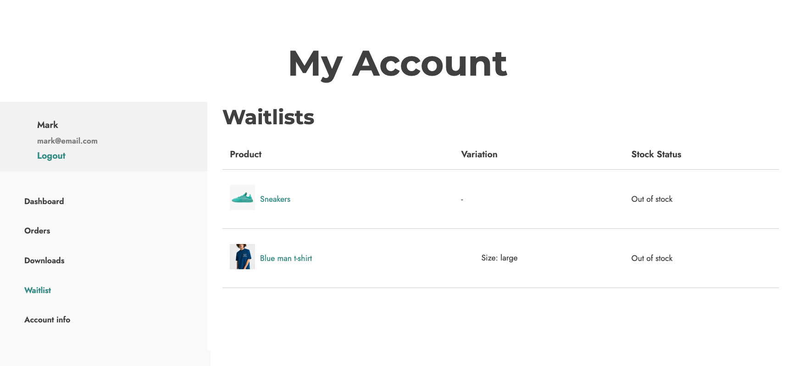This screenshot has height=366, width=799.
Task: Open the Sneakers product thumbnail
Action: (242, 198)
